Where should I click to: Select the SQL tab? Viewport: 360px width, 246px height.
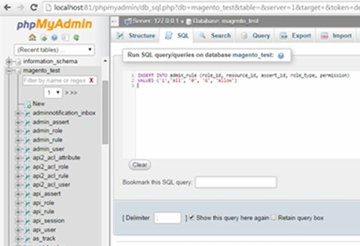click(177, 35)
